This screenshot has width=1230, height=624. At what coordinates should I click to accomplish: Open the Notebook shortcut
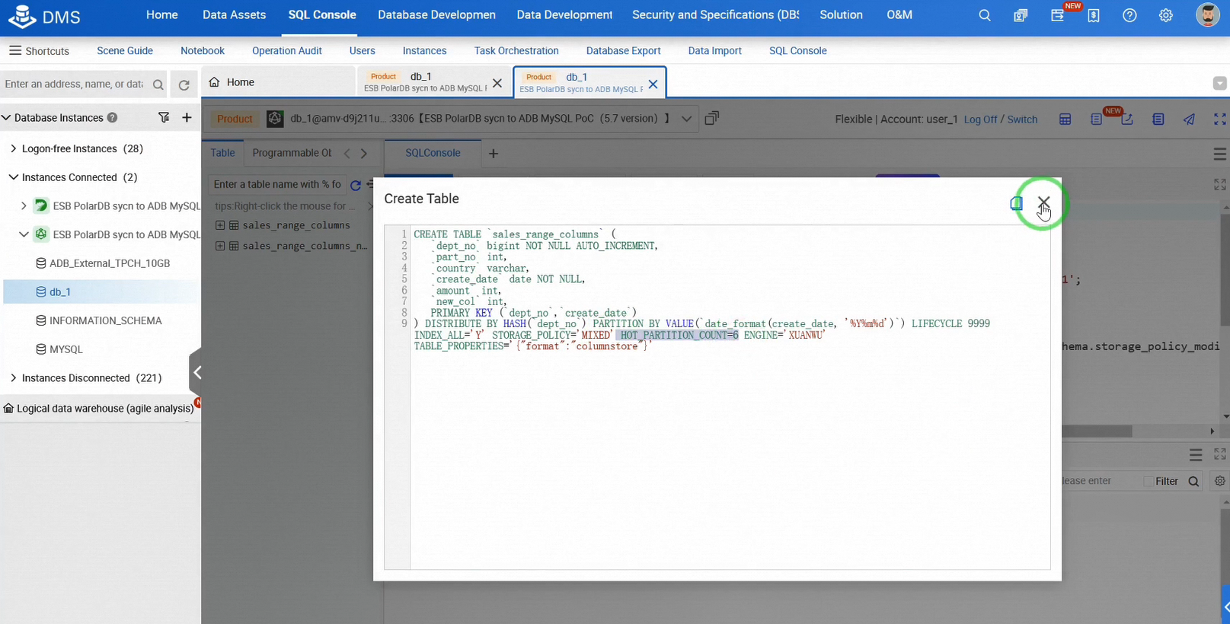click(203, 51)
